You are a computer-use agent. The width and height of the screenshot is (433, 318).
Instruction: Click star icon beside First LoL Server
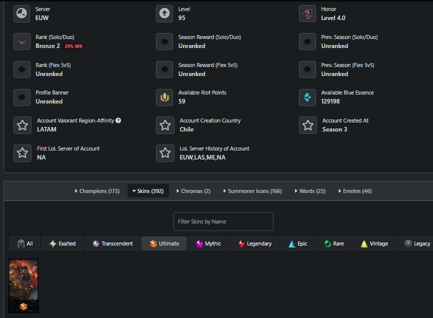coord(22,153)
